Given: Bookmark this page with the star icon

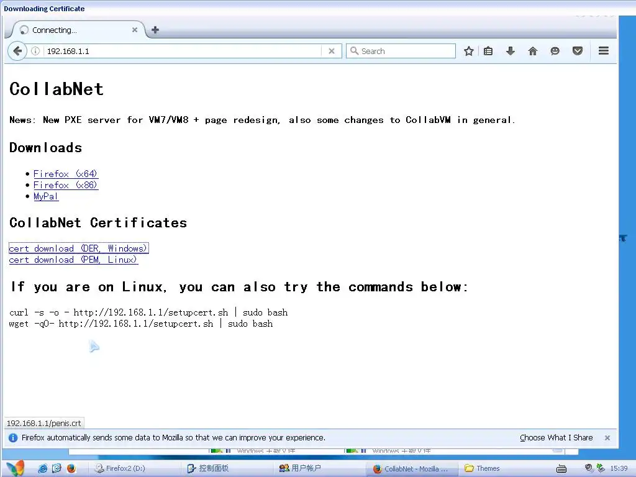Looking at the screenshot, I should pos(469,51).
